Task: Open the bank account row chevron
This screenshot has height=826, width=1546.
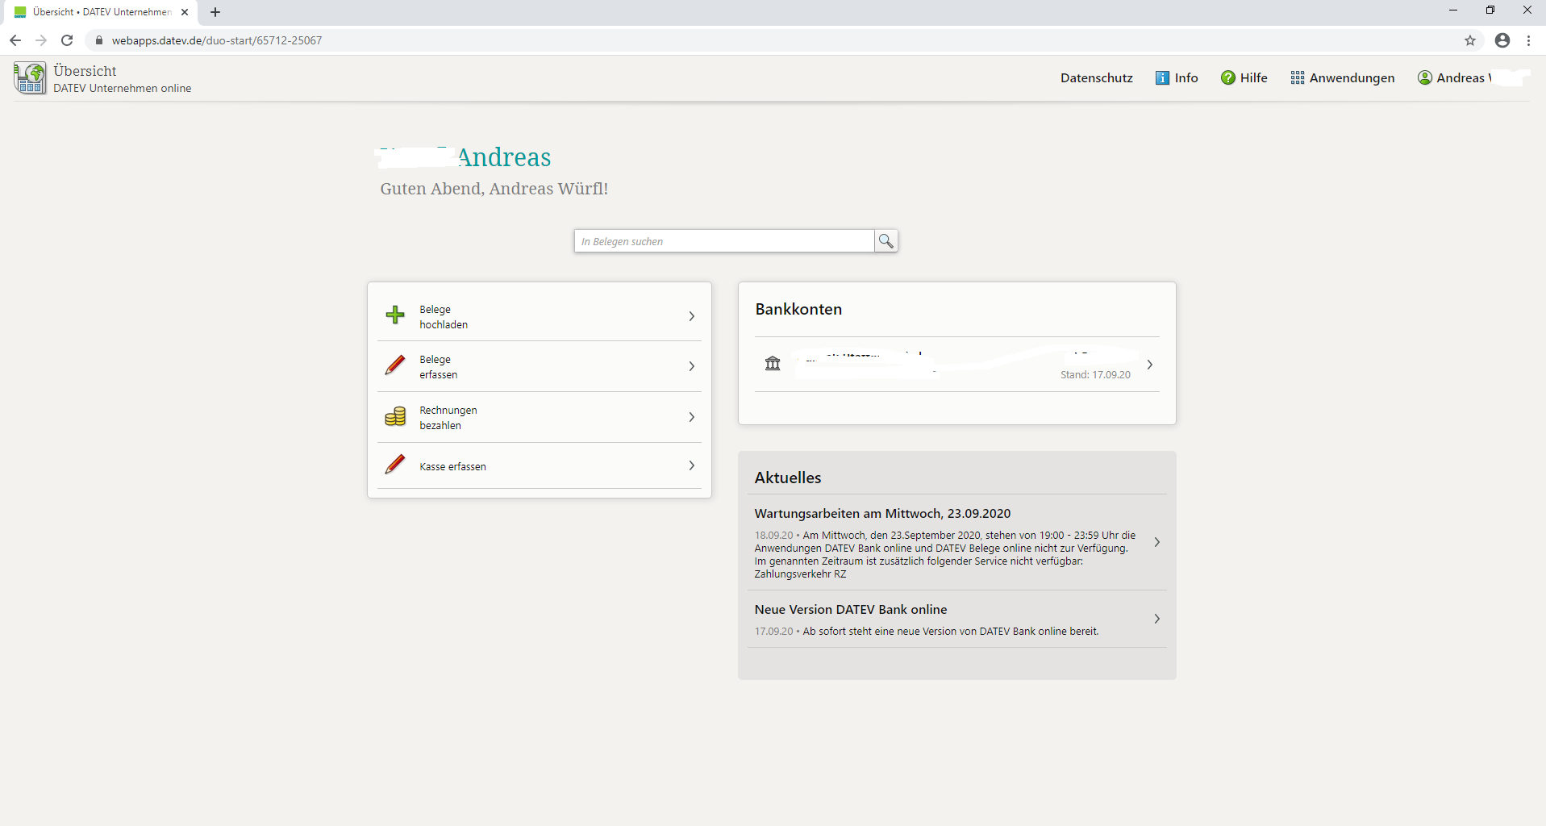Action: coord(1149,365)
